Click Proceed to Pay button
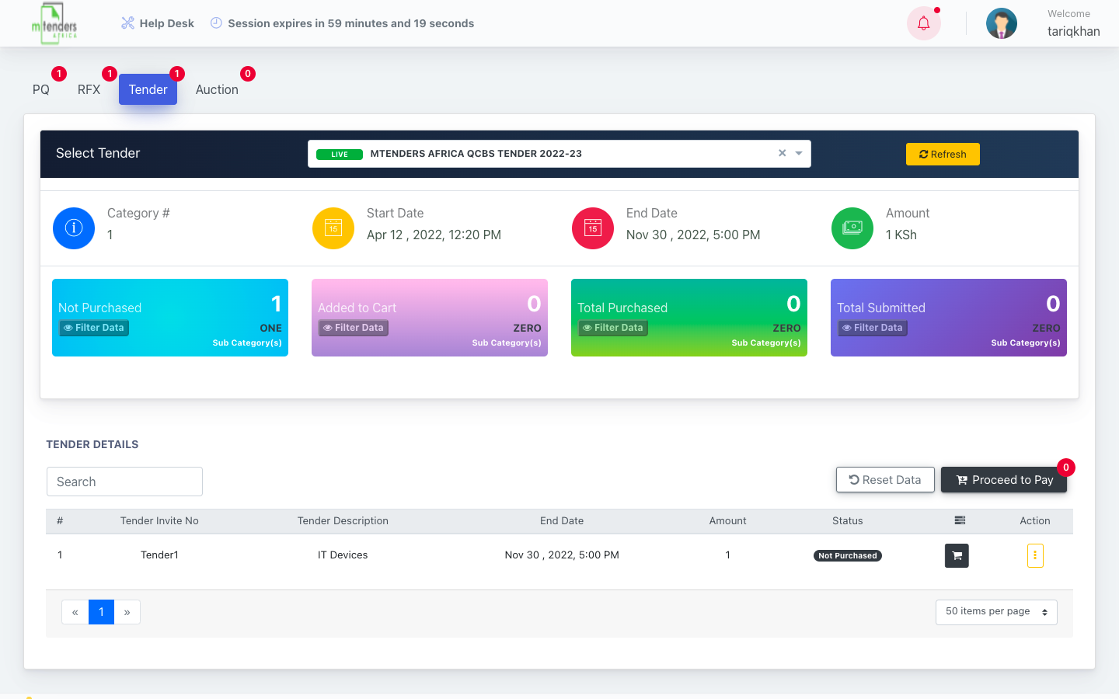 click(x=1004, y=480)
